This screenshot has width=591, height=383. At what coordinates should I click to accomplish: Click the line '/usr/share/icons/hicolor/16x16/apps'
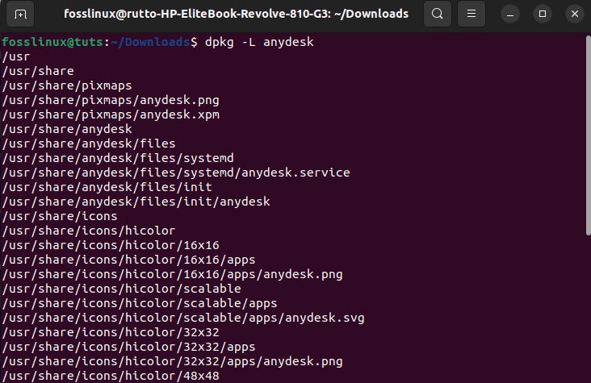pyautogui.click(x=128, y=260)
